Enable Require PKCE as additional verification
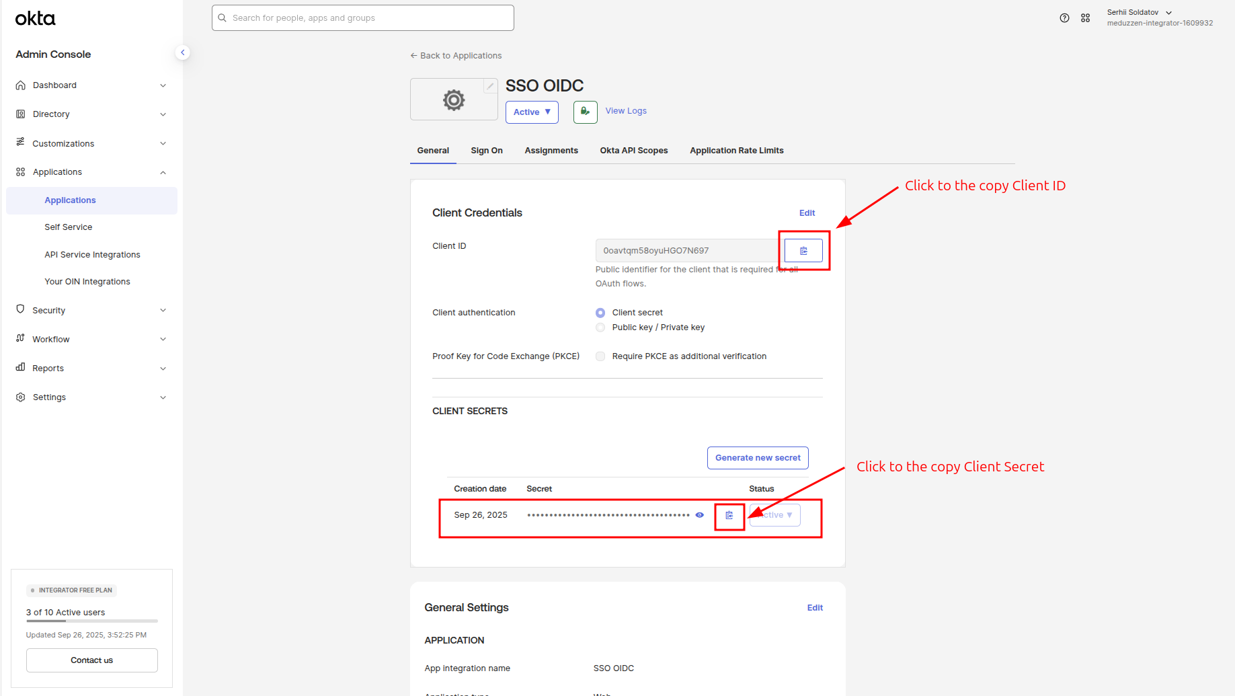This screenshot has width=1235, height=696. pos(600,356)
